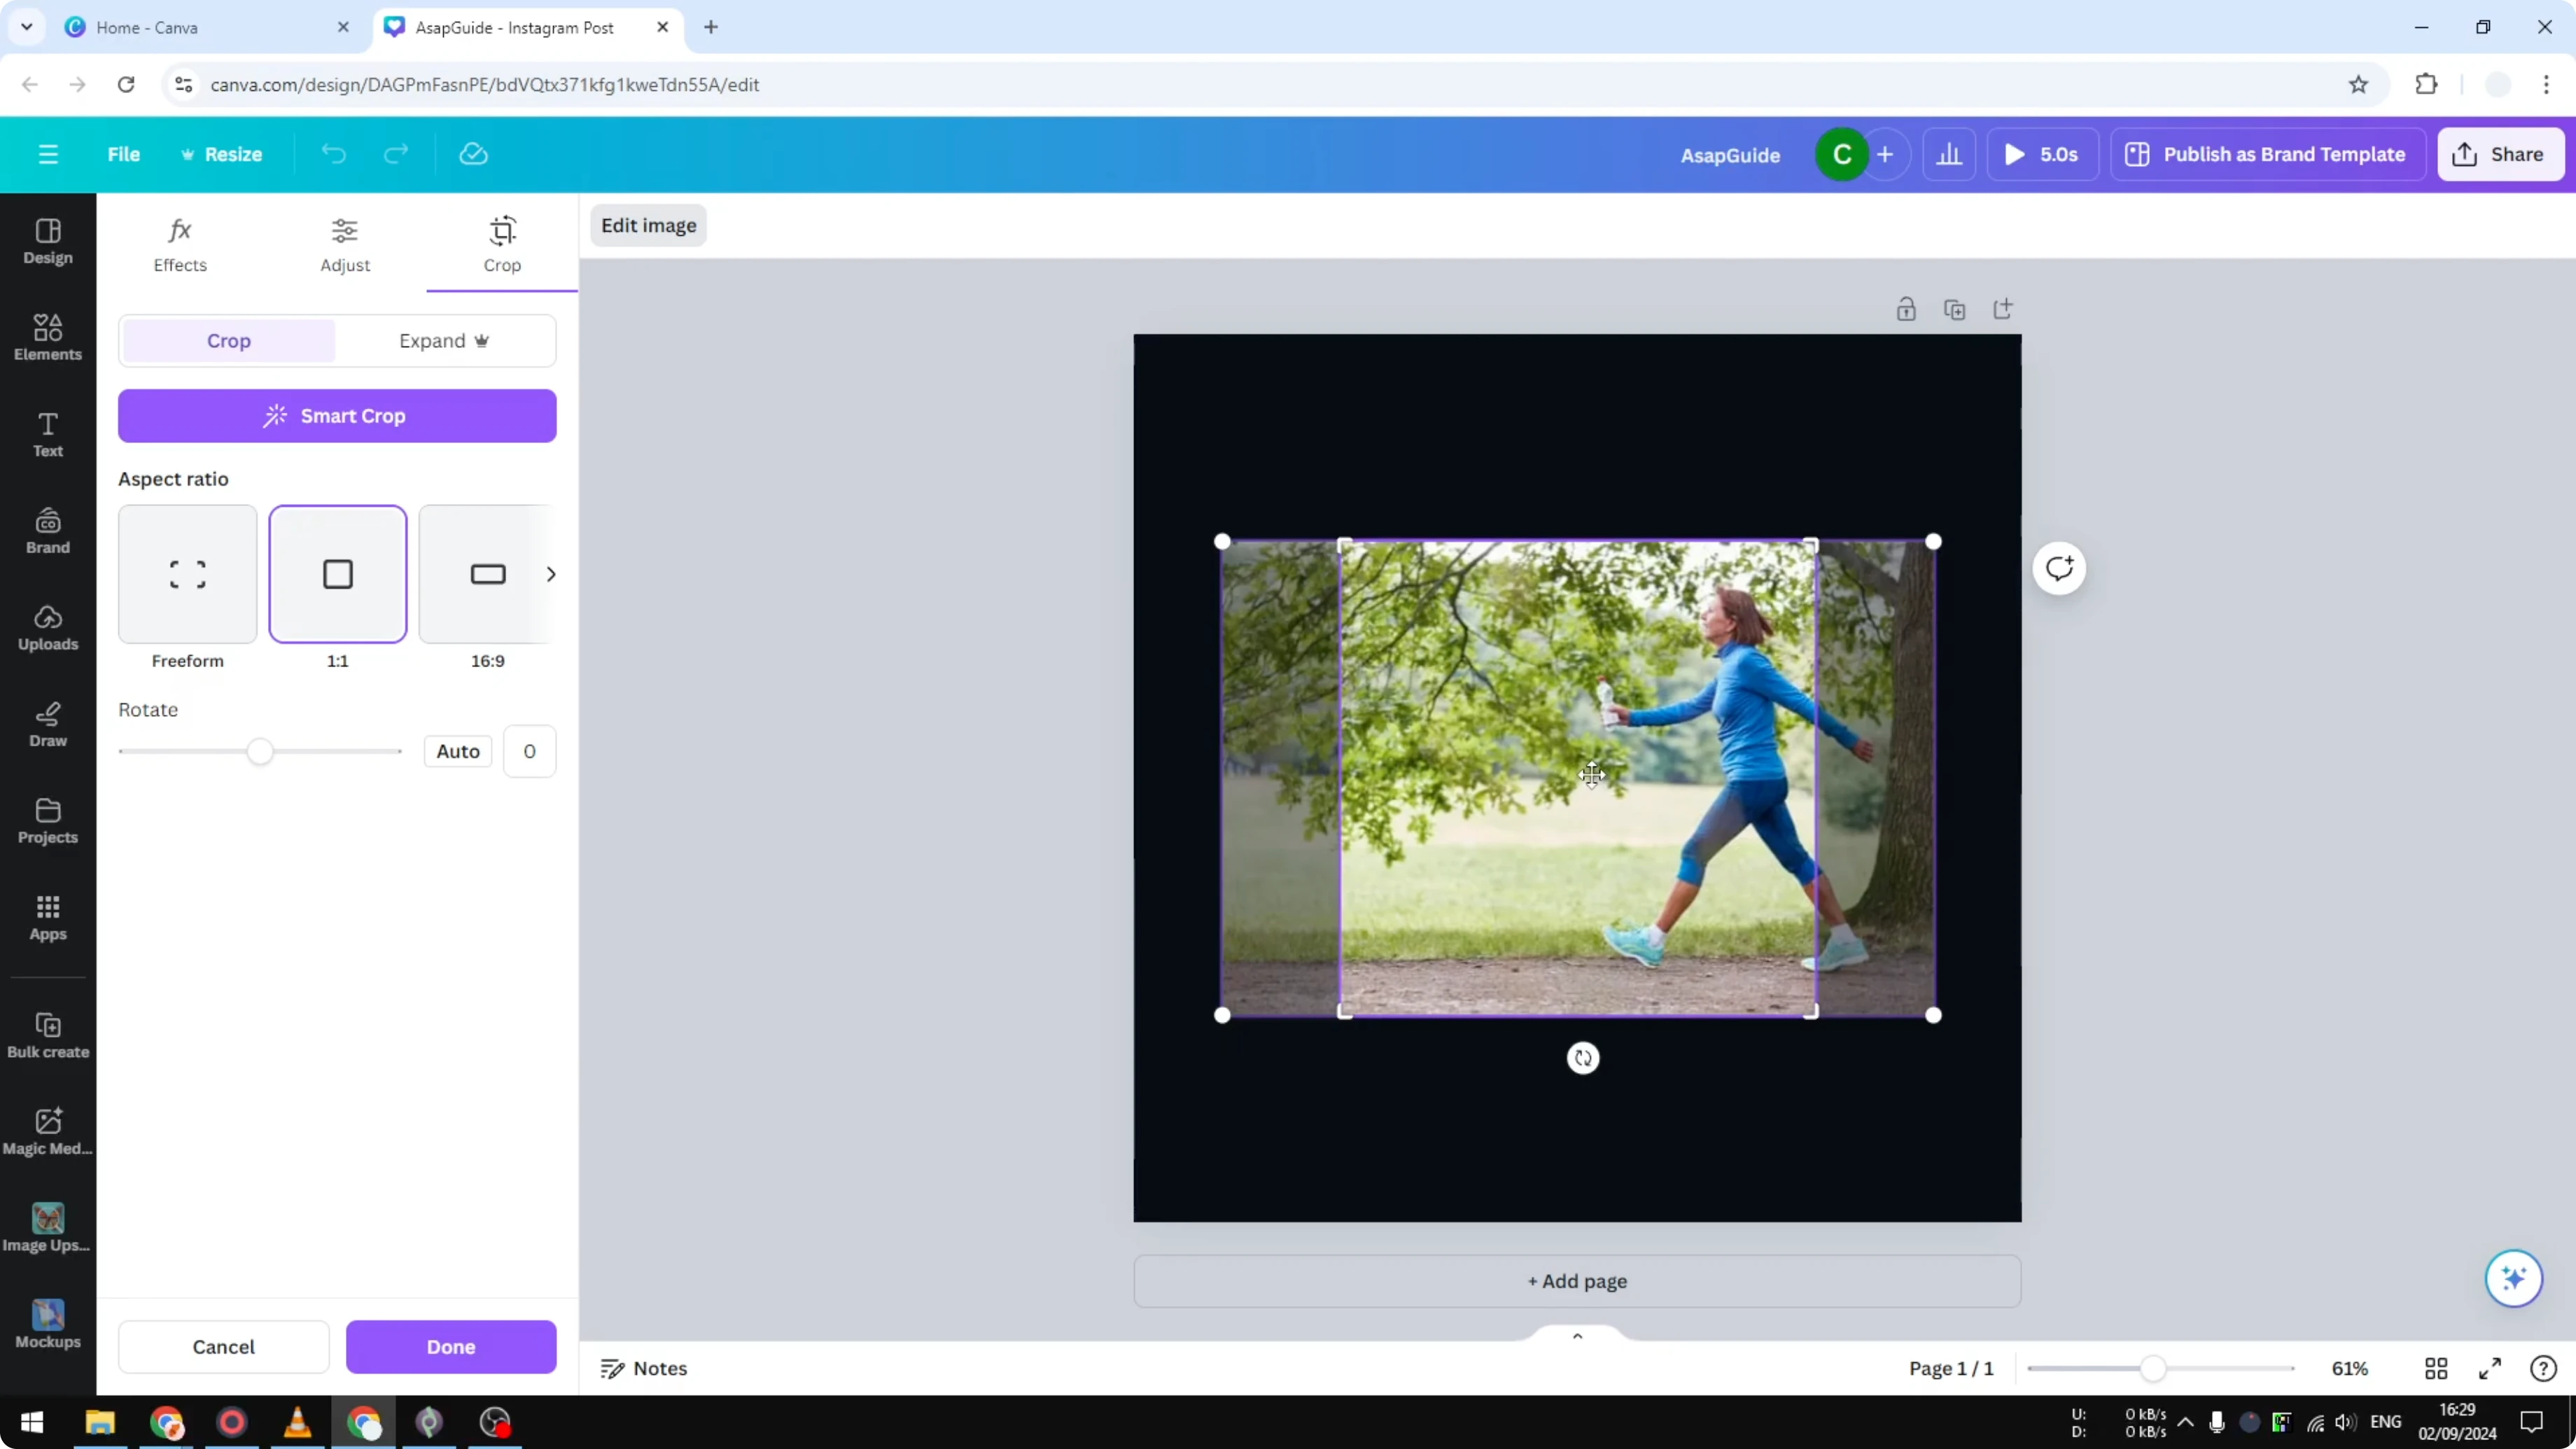
Task: Click the rotation degree input field
Action: [x=529, y=751]
